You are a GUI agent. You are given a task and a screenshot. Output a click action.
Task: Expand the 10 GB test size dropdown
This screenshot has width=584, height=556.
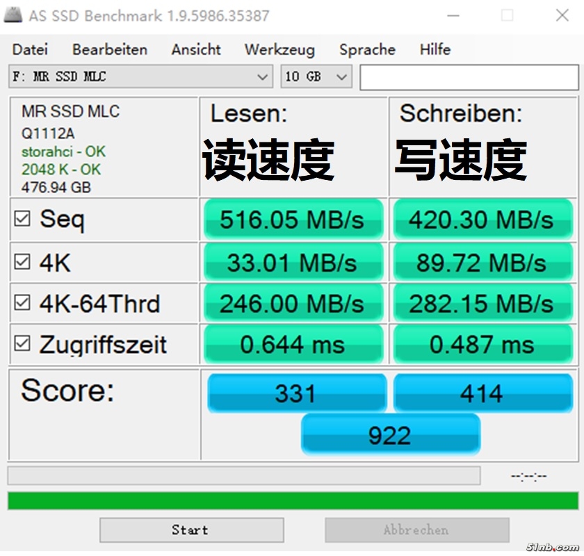click(x=316, y=76)
